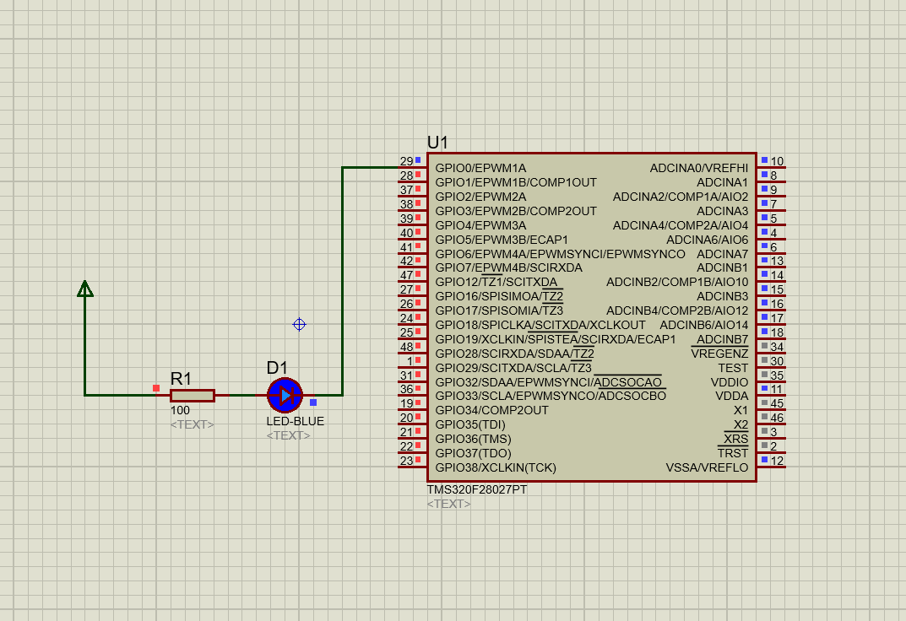This screenshot has width=906, height=621.
Task: Click the GPIO29/SCITXDA/SCLA/TZ3 pin label
Action: click(513, 368)
